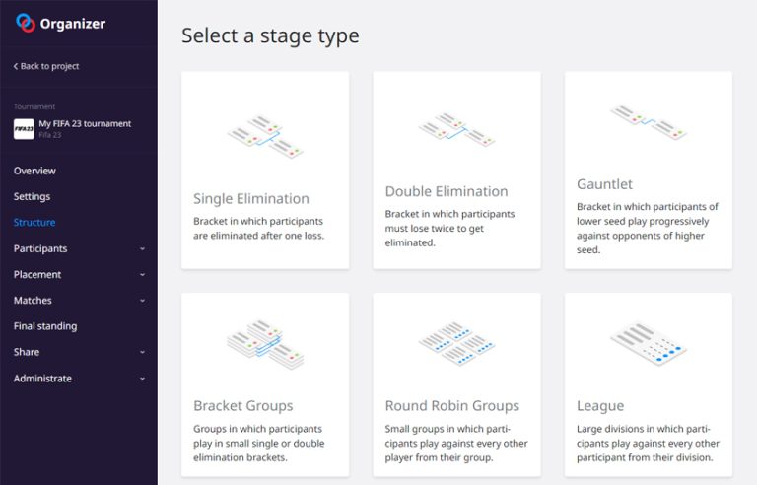The image size is (757, 485).
Task: Open the Overview sidebar item
Action: 34,171
